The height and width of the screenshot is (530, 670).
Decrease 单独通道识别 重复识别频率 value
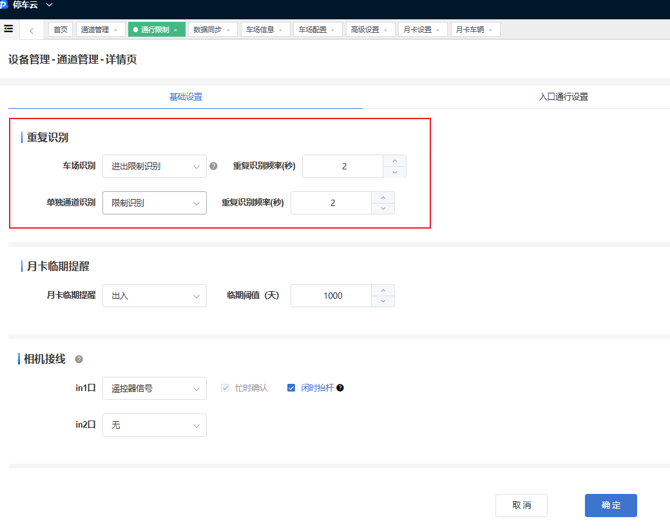pyautogui.click(x=383, y=209)
